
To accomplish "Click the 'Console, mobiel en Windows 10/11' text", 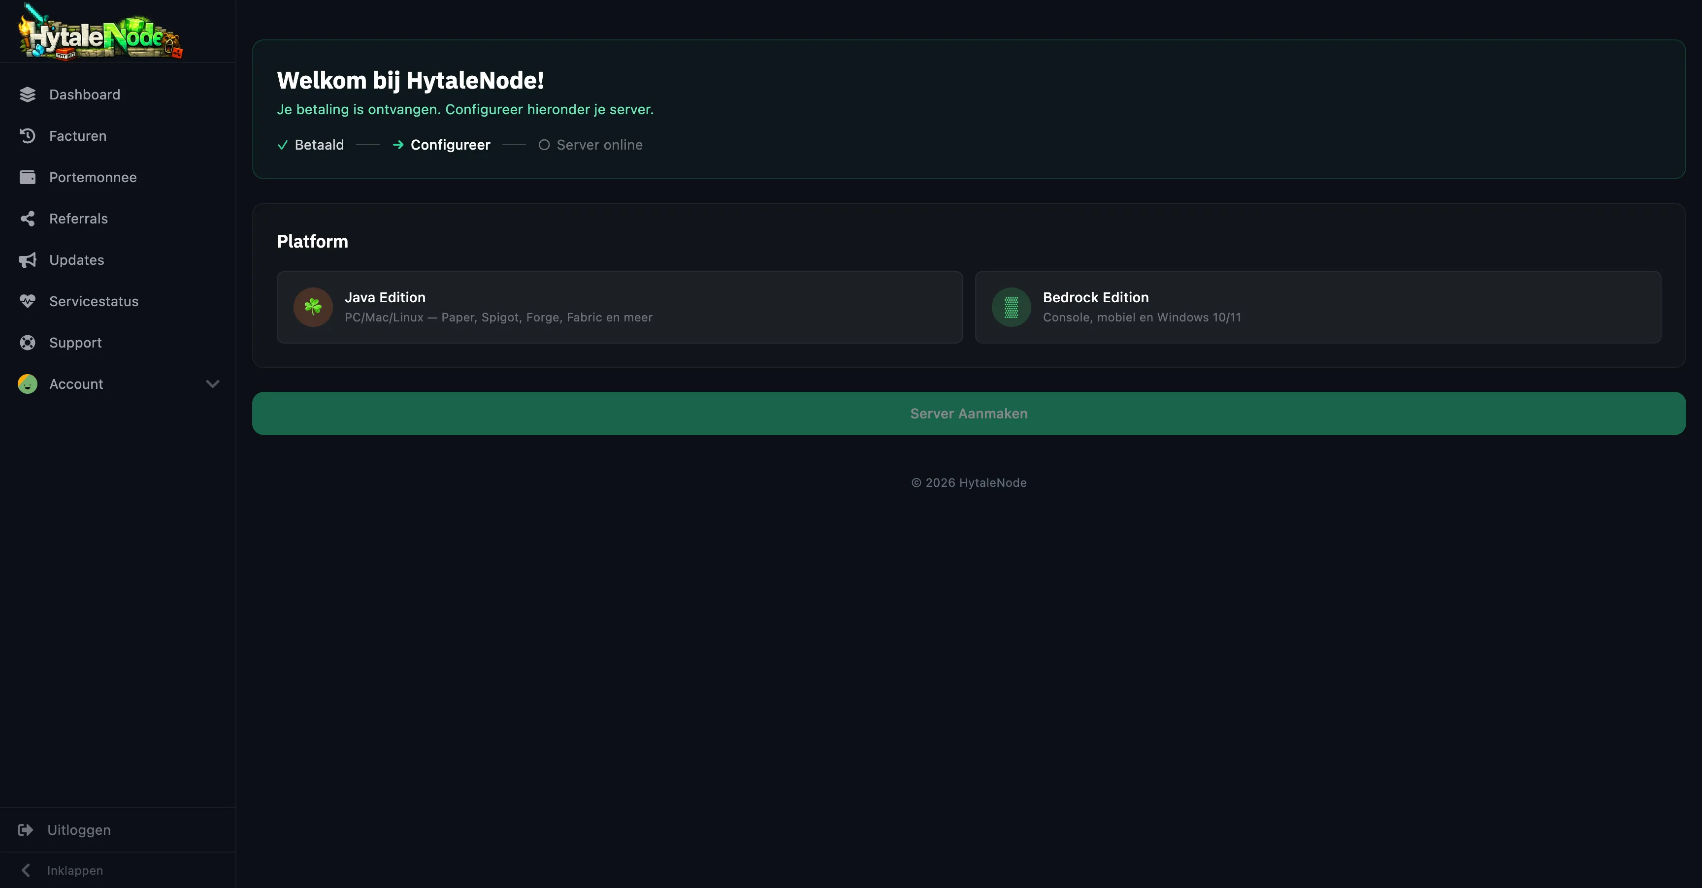I will pyautogui.click(x=1142, y=317).
